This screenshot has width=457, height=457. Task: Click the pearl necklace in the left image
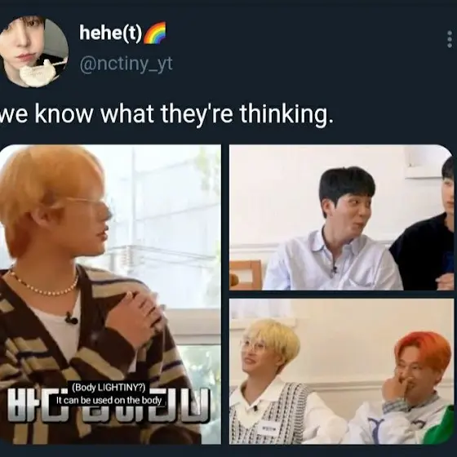pos(43,285)
